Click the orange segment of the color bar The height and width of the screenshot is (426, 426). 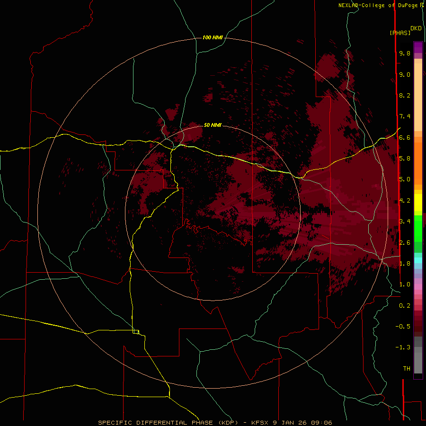click(x=418, y=163)
